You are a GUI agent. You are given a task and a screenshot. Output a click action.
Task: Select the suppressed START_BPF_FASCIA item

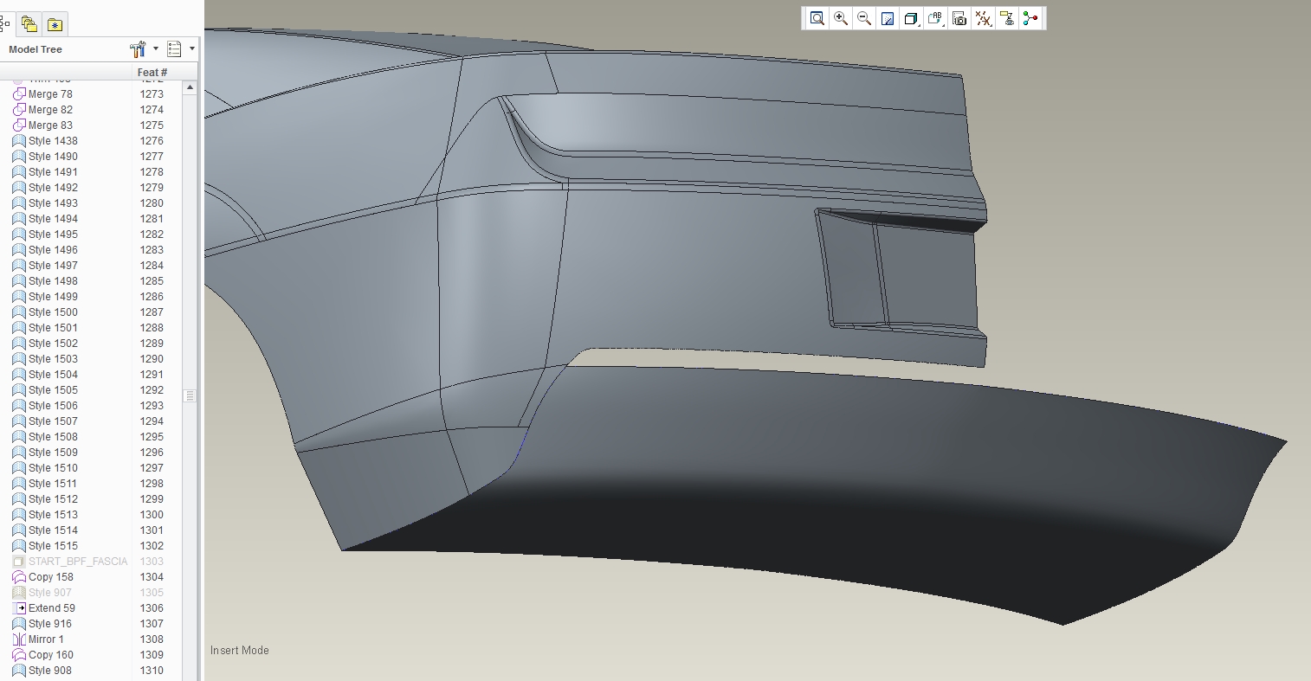click(x=78, y=562)
